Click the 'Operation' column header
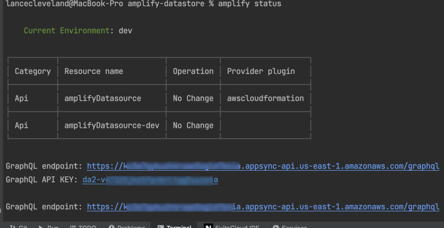444x228 pixels. pos(193,71)
